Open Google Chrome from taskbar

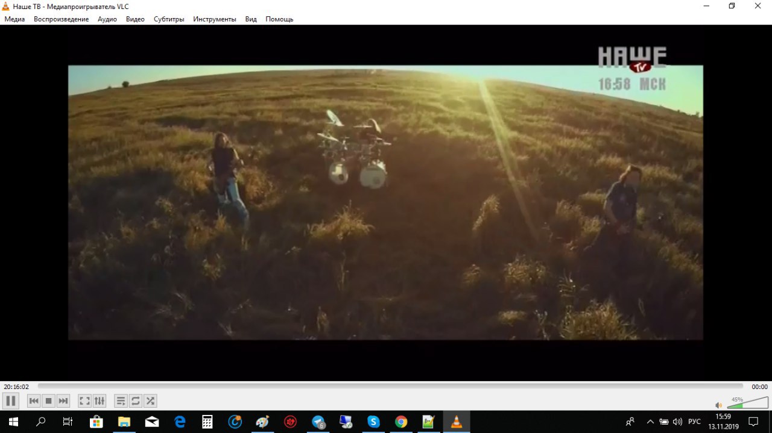pos(401,422)
